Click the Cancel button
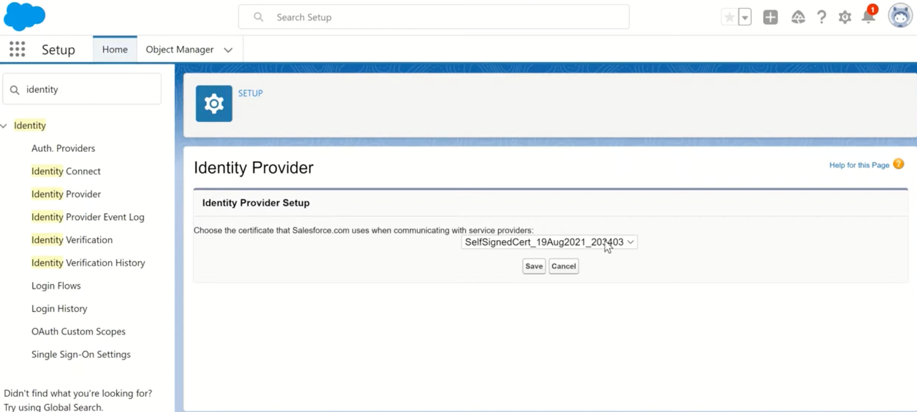 click(x=564, y=266)
